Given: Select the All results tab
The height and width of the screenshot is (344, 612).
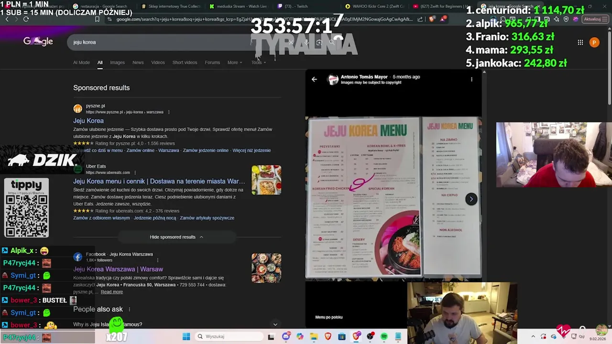Looking at the screenshot, I should click(x=100, y=63).
